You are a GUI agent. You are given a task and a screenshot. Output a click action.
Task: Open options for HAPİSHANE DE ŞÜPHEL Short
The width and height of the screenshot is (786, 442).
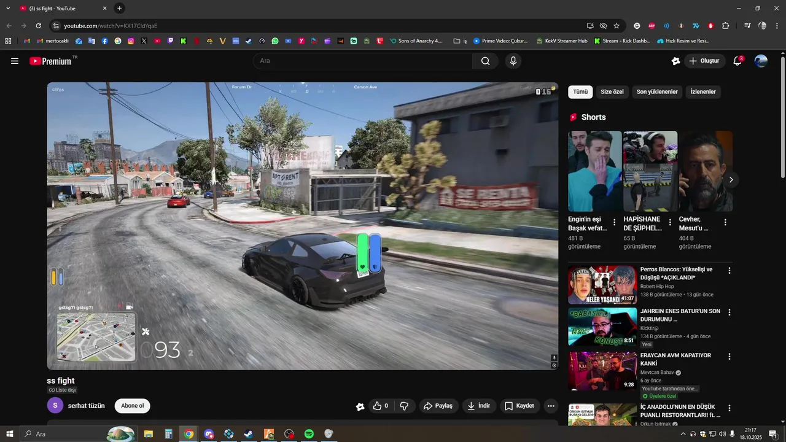click(x=670, y=222)
